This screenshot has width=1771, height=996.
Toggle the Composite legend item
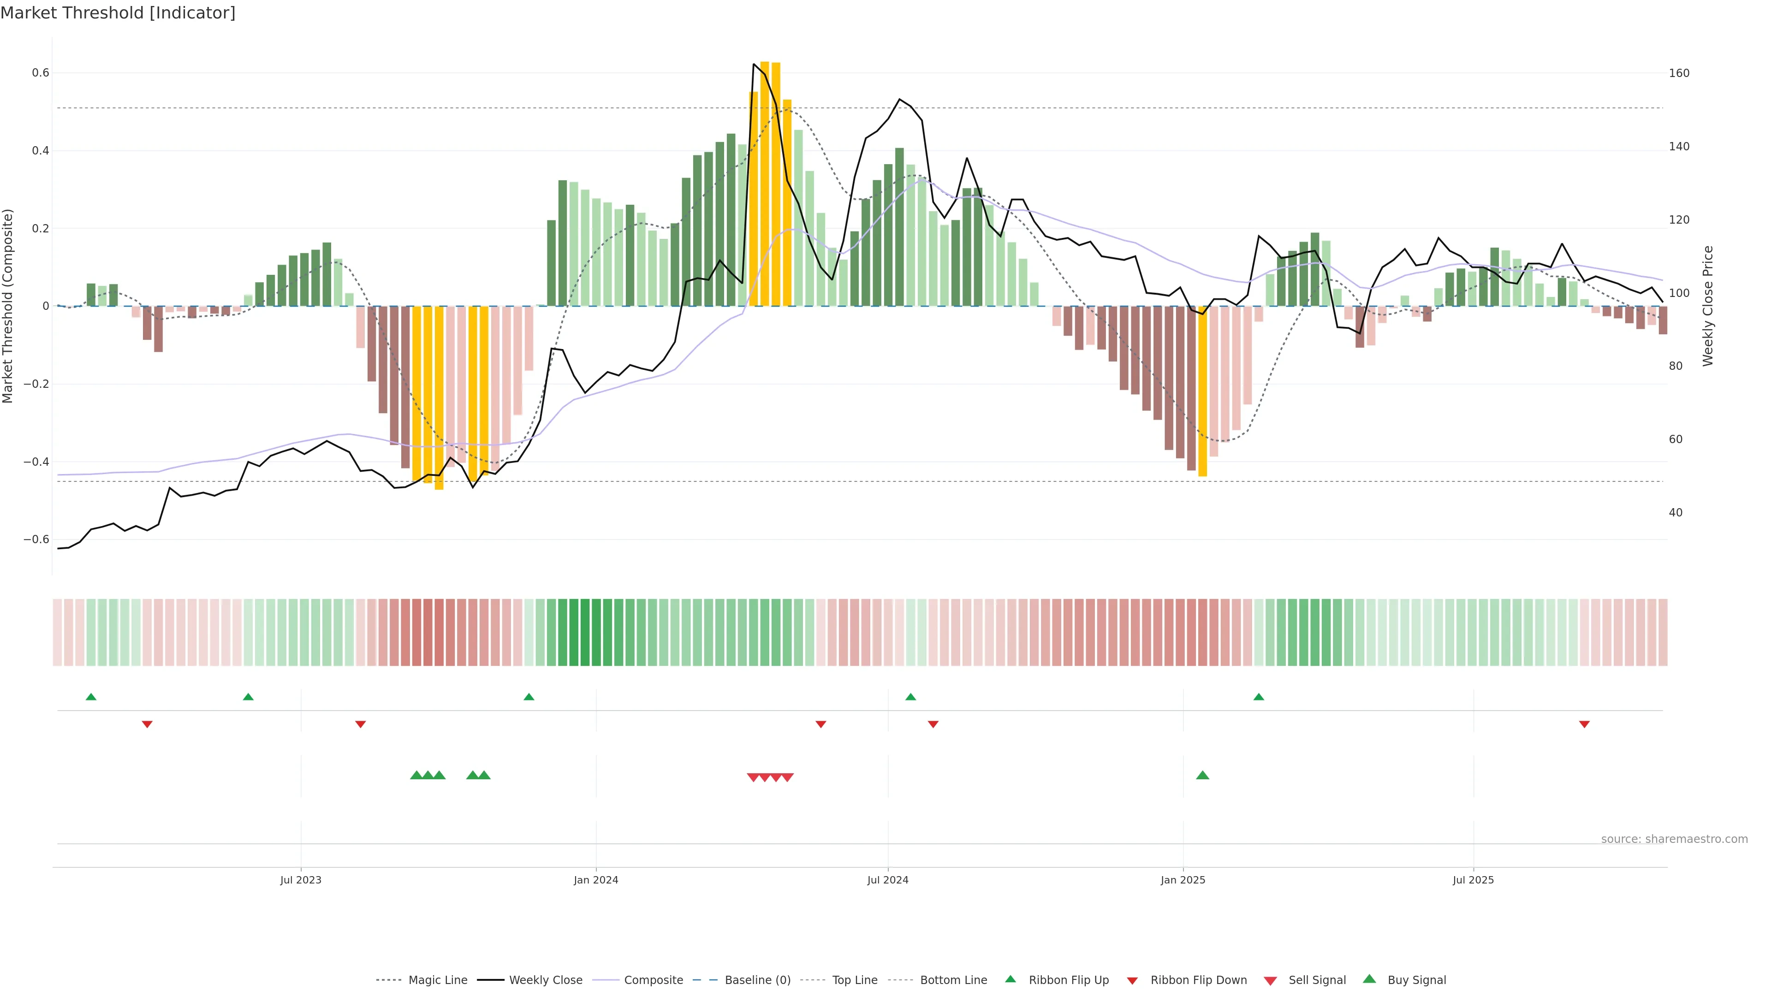tap(653, 980)
